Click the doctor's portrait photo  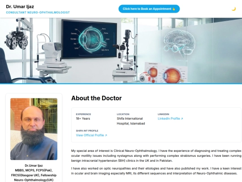coord(34,129)
